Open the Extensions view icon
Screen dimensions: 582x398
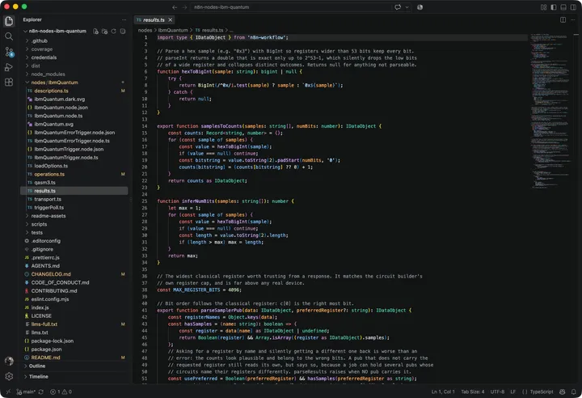click(9, 83)
